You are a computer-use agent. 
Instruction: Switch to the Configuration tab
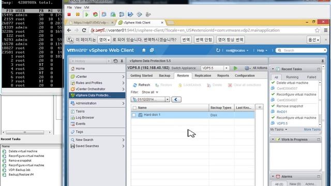245,76
